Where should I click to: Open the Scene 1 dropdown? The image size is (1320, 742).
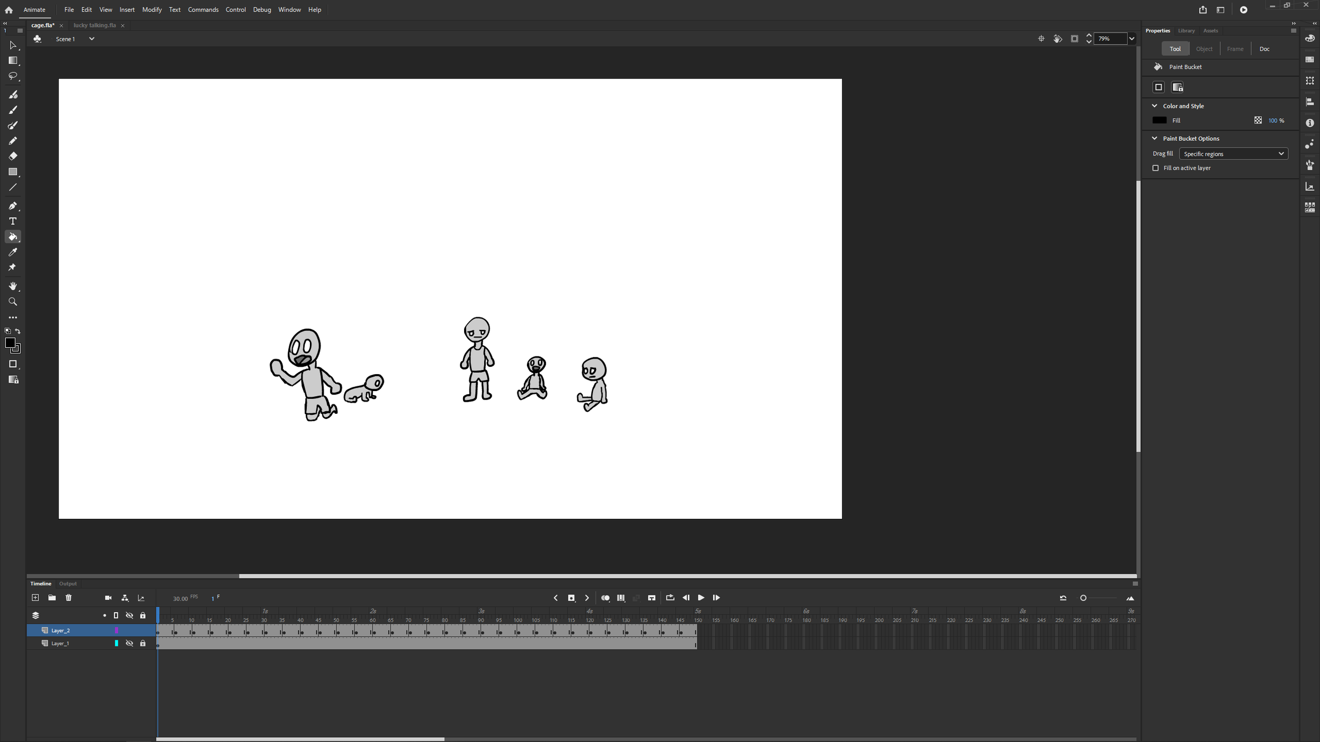pyautogui.click(x=92, y=39)
